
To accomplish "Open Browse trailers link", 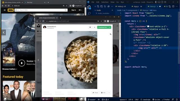I will click(x=10, y=69).
